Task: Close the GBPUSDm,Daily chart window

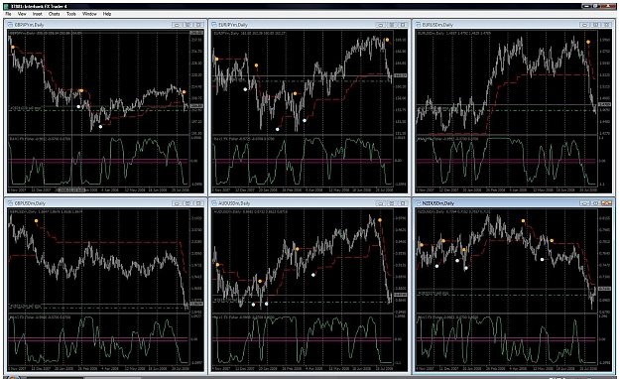Action: [x=199, y=203]
